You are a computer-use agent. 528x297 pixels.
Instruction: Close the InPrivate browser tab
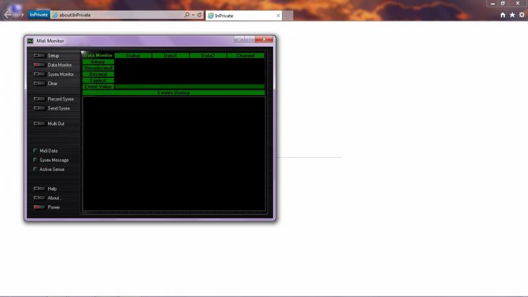click(x=278, y=15)
